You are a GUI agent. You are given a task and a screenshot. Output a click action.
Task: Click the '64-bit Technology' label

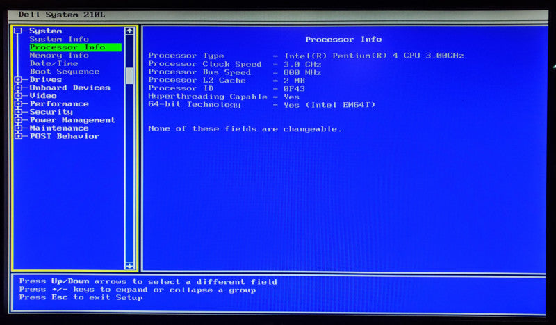coord(195,105)
